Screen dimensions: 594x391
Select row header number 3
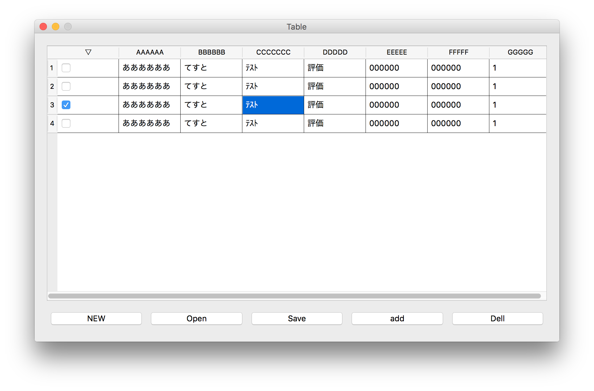click(52, 105)
